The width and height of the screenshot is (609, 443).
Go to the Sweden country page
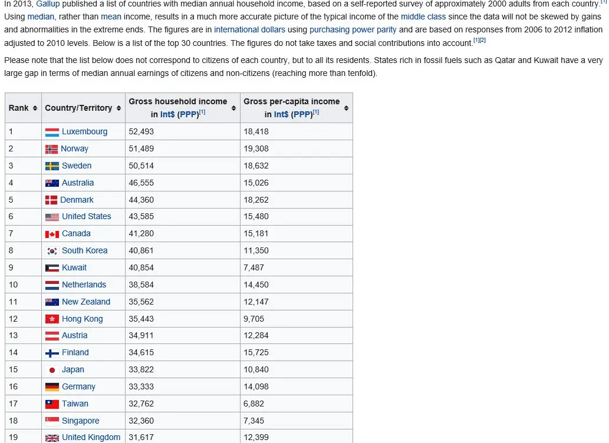(x=77, y=166)
